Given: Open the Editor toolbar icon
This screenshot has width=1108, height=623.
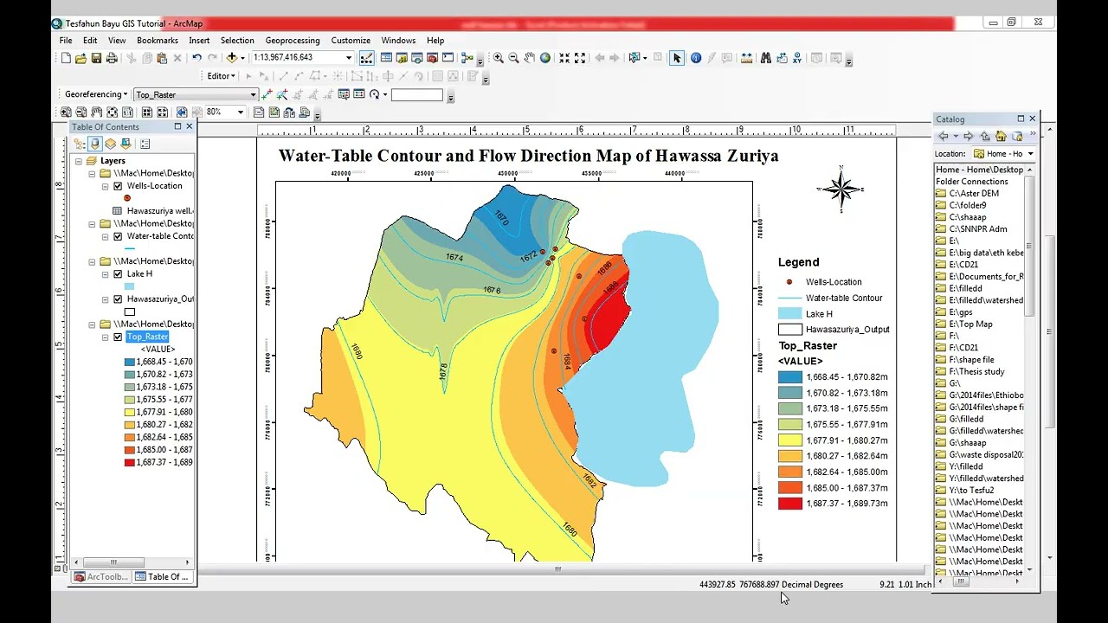Looking at the screenshot, I should tap(366, 58).
